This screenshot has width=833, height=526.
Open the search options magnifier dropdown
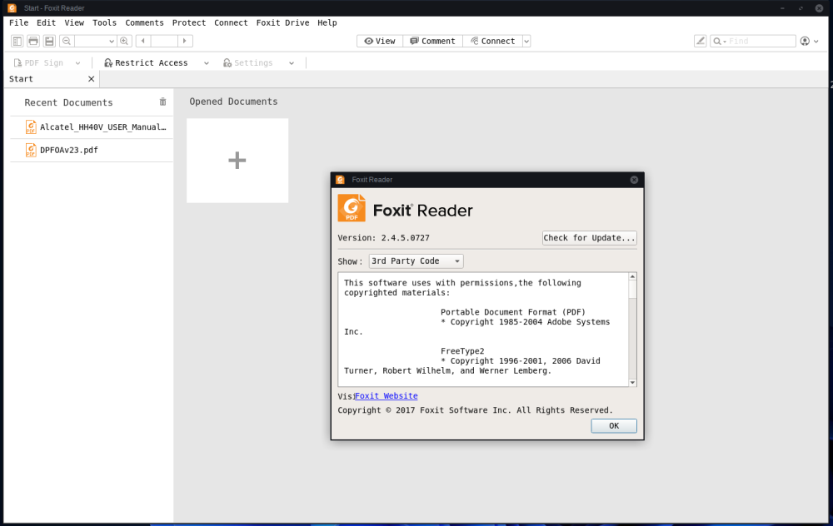(x=720, y=41)
